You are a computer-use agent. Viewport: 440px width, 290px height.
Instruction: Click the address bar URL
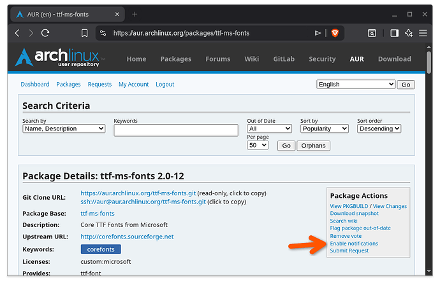click(181, 33)
